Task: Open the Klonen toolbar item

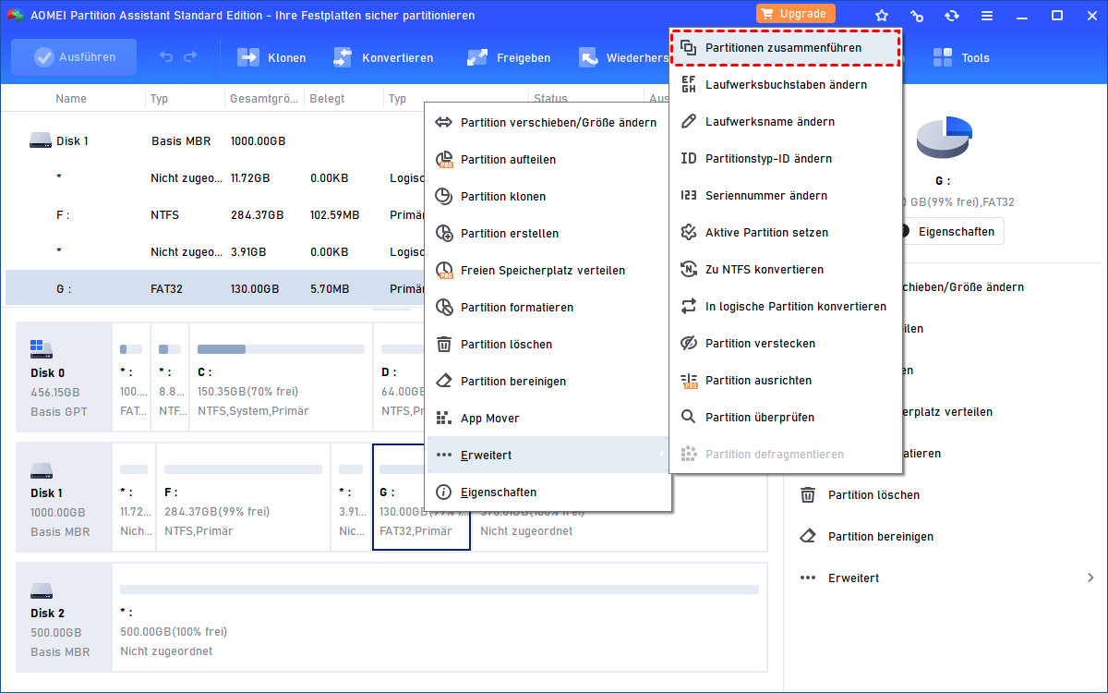Action: click(x=271, y=57)
